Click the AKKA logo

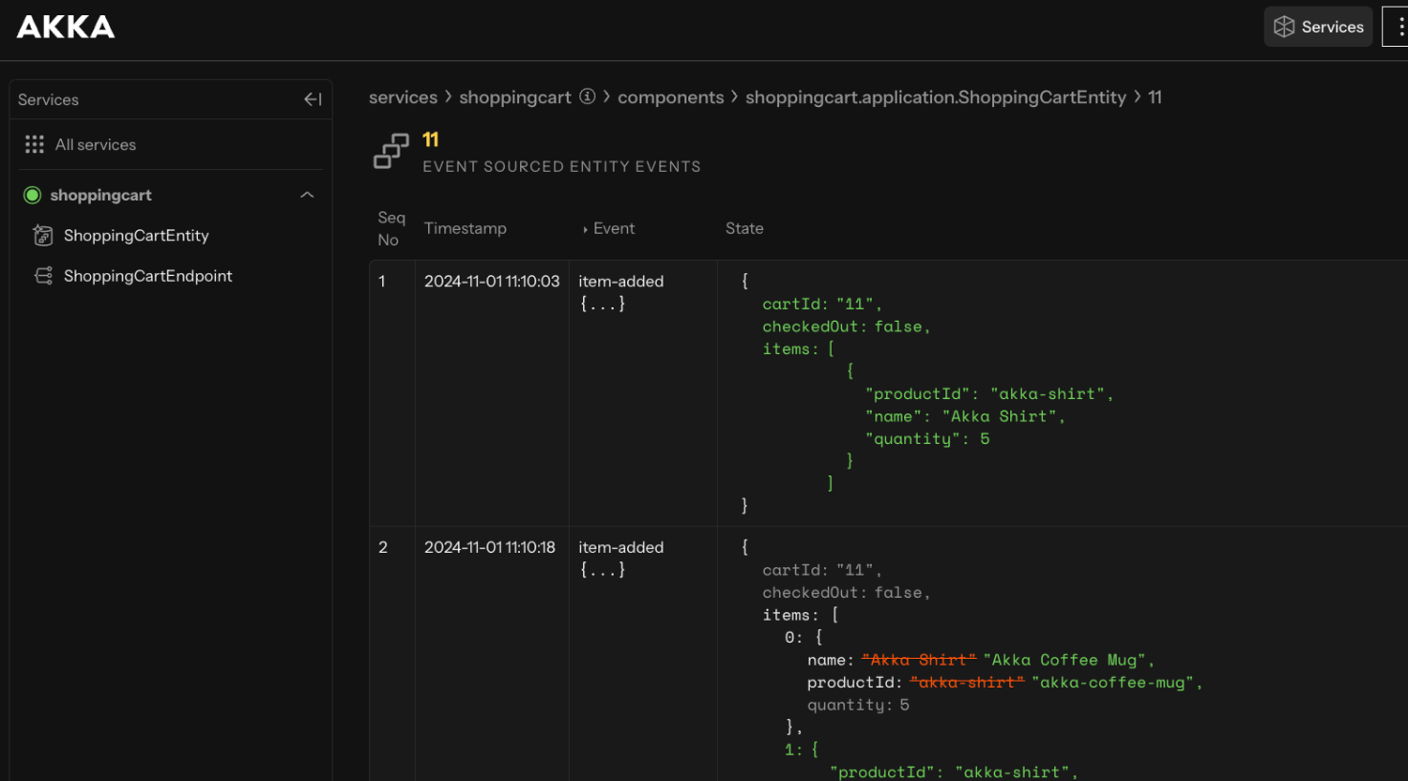[66, 27]
